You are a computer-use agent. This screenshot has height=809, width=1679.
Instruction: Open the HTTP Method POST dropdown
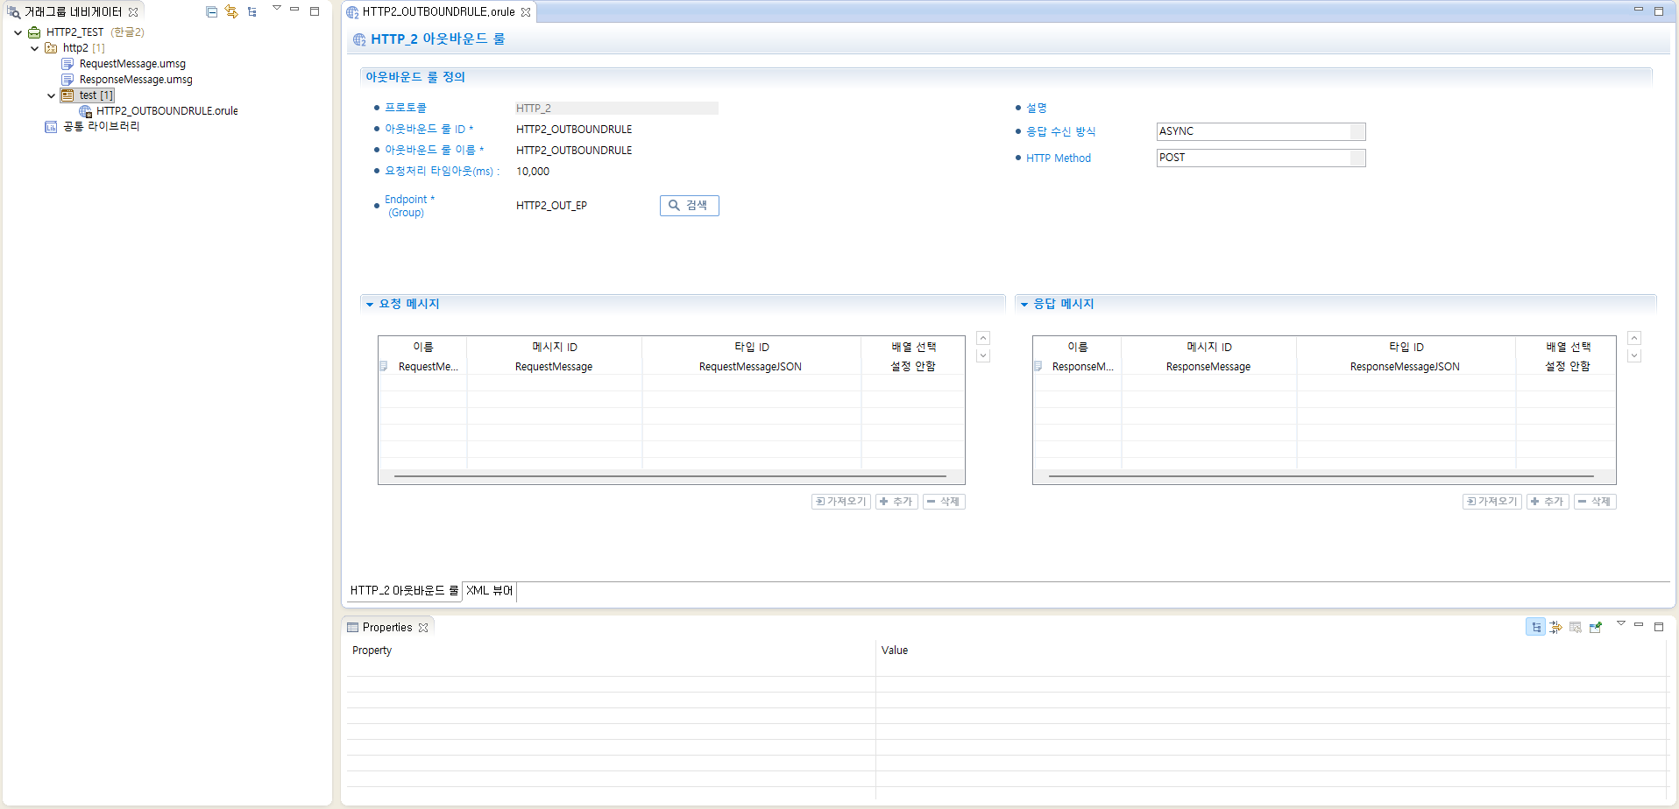click(1357, 158)
